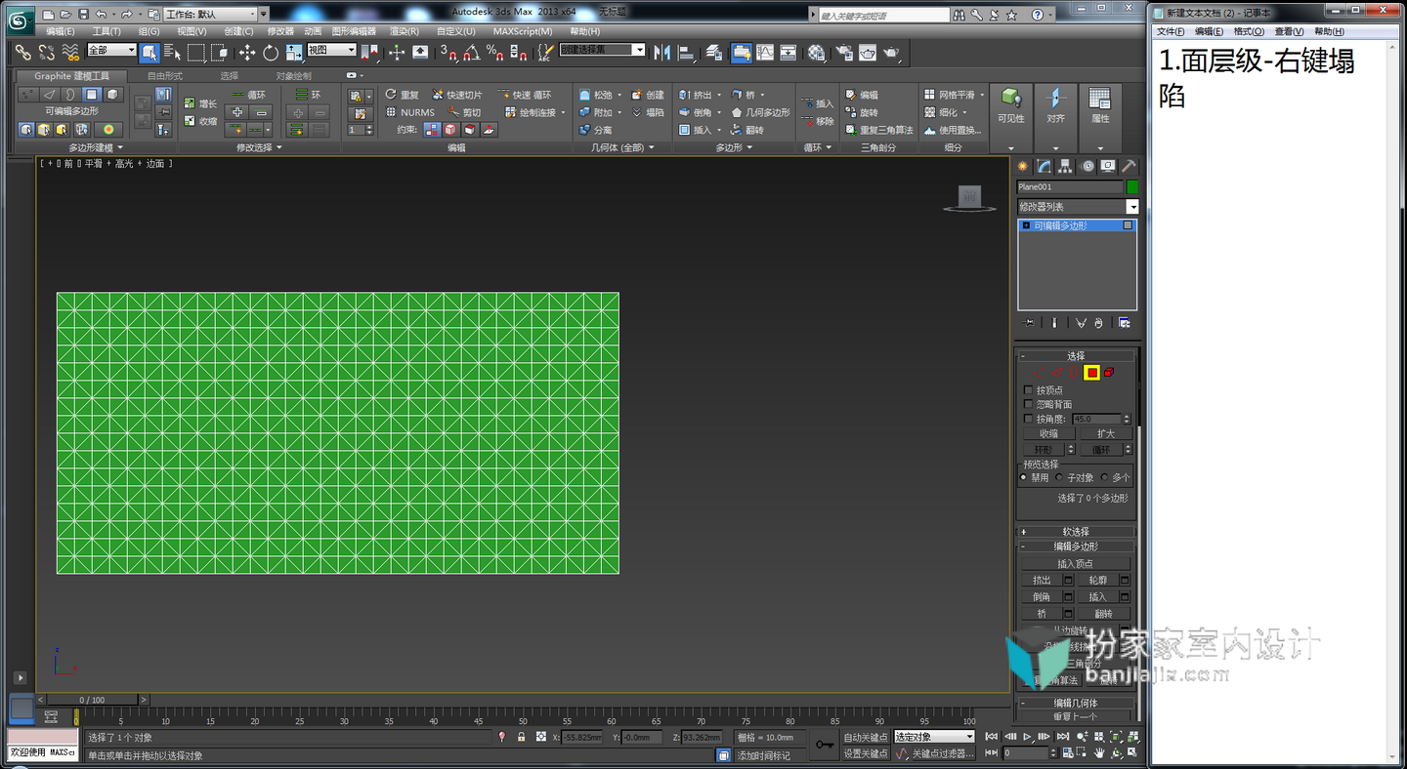Open the Render Setup icon
The image size is (1407, 769).
pos(844,53)
